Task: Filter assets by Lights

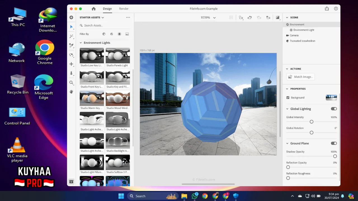Action: 119,34
